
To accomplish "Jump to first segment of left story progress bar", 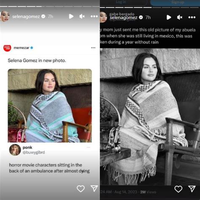I will (x=3, y=6).
